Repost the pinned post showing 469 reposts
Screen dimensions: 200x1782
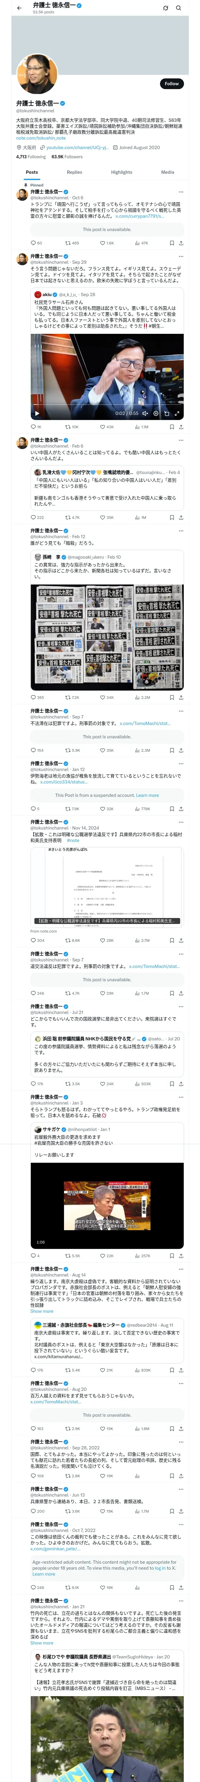72,243
